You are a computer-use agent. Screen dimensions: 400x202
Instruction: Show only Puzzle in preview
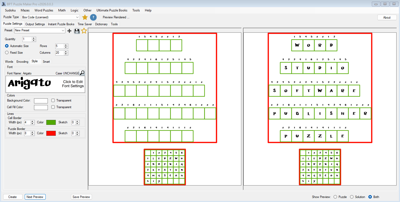pyautogui.click(x=335, y=197)
